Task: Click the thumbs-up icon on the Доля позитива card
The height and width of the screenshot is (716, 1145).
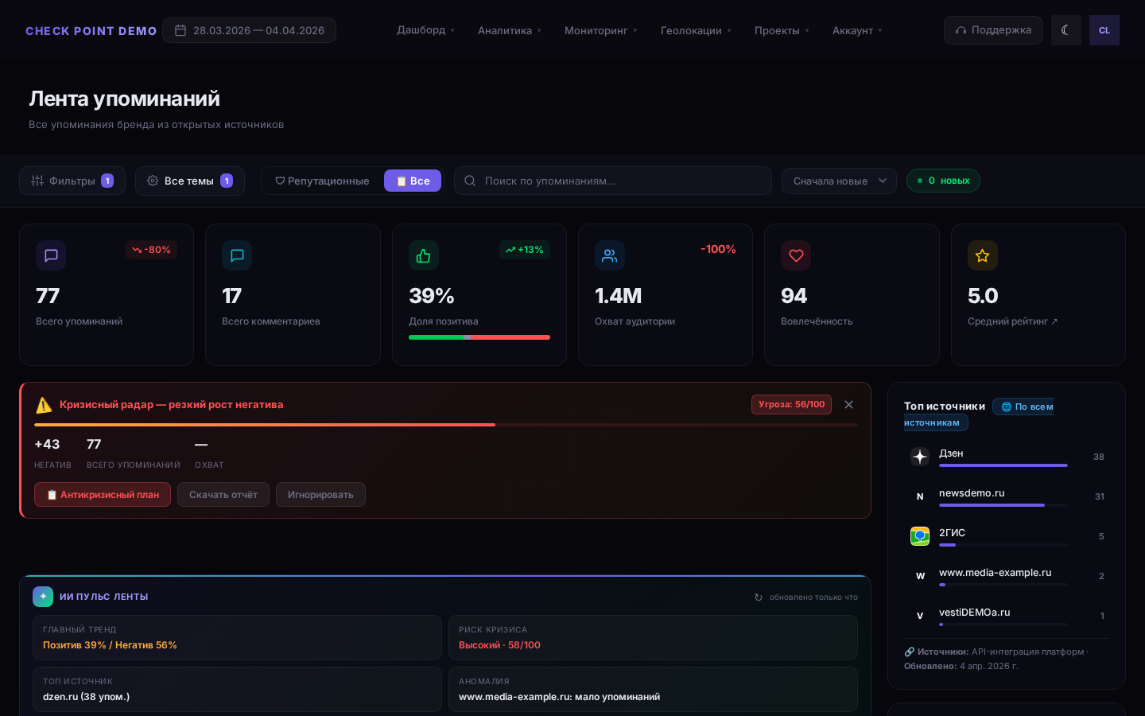Action: [423, 255]
